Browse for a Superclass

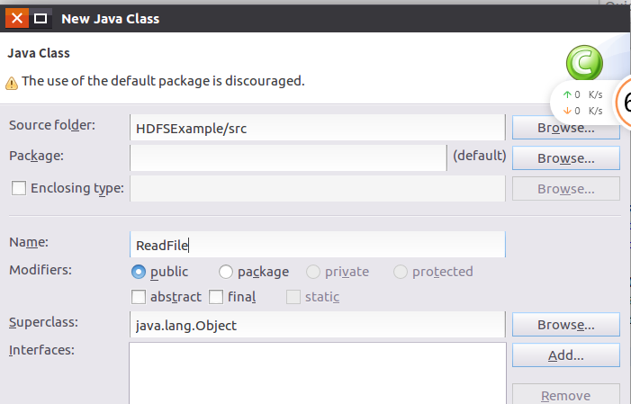(x=565, y=325)
